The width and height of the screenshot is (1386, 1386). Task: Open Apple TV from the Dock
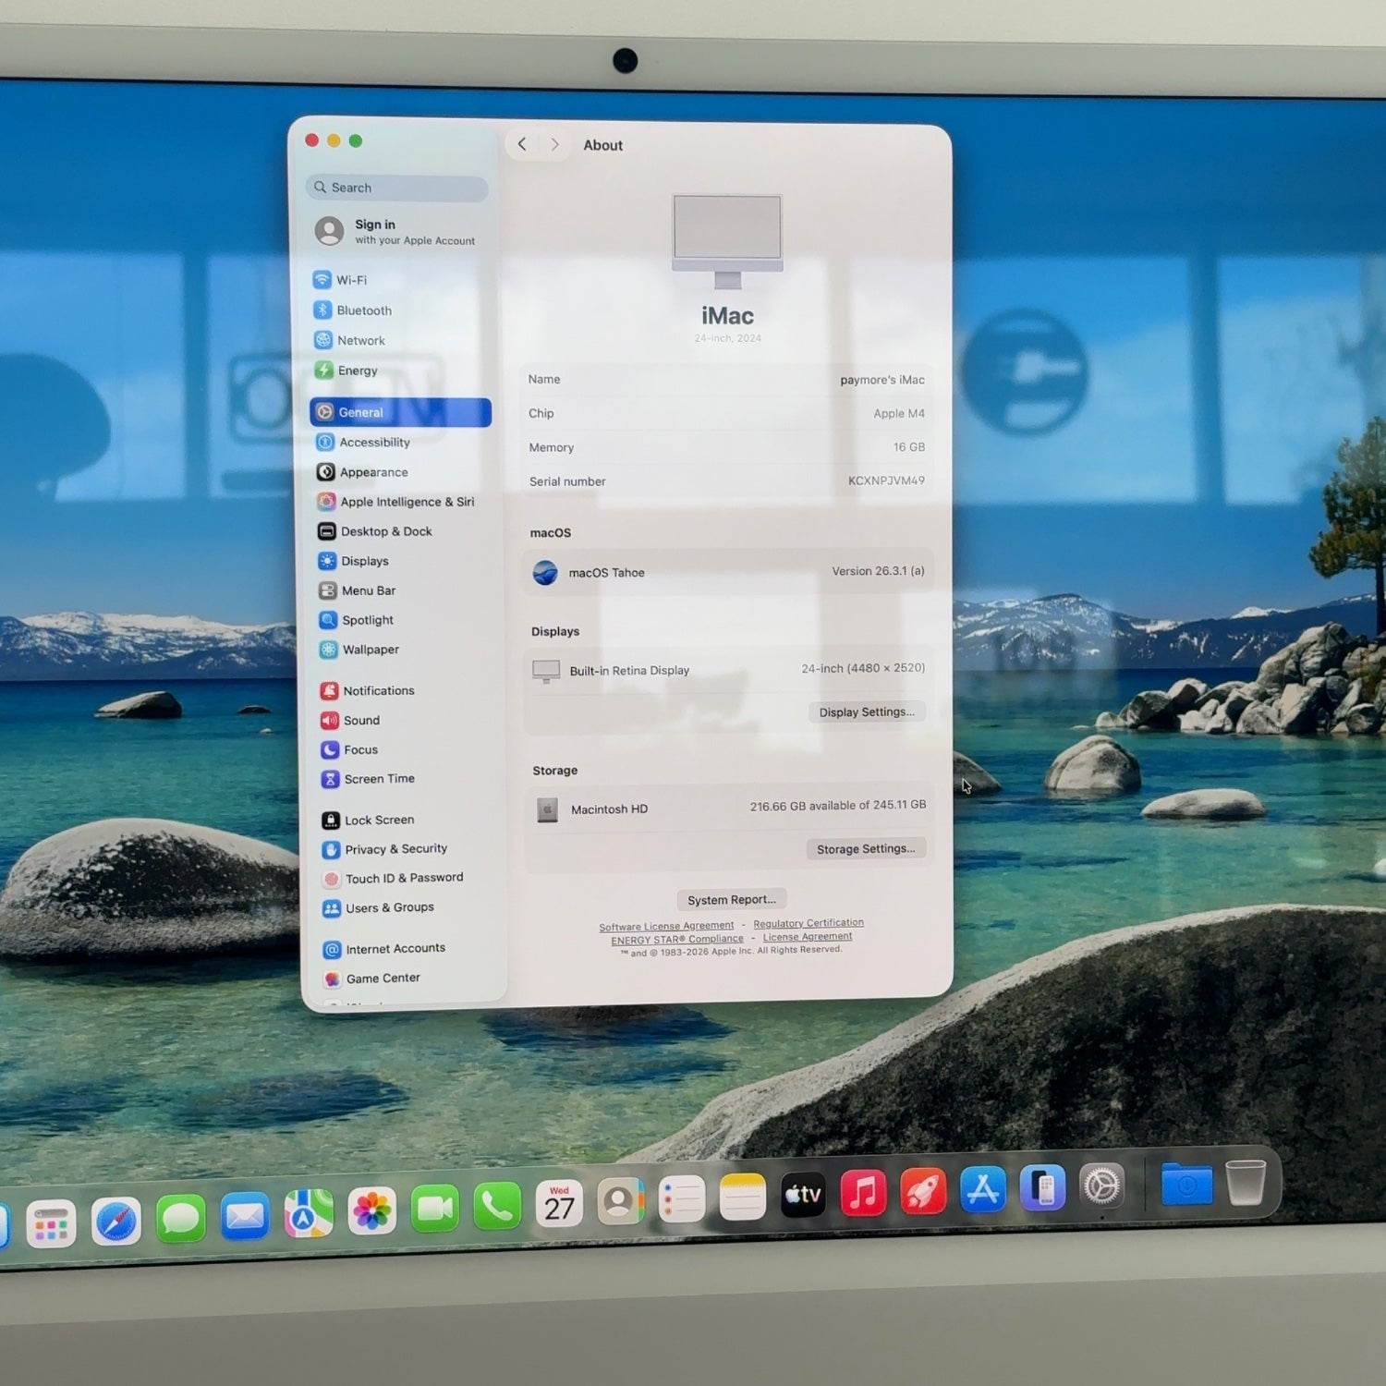click(803, 1195)
